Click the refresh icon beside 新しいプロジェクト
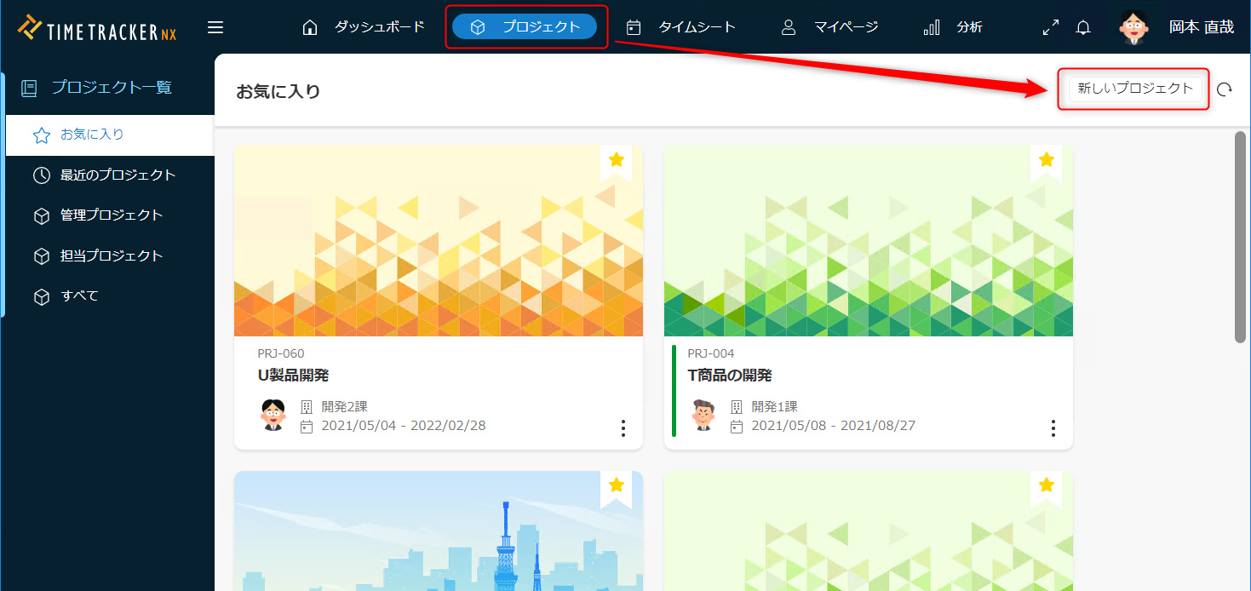 click(1225, 89)
